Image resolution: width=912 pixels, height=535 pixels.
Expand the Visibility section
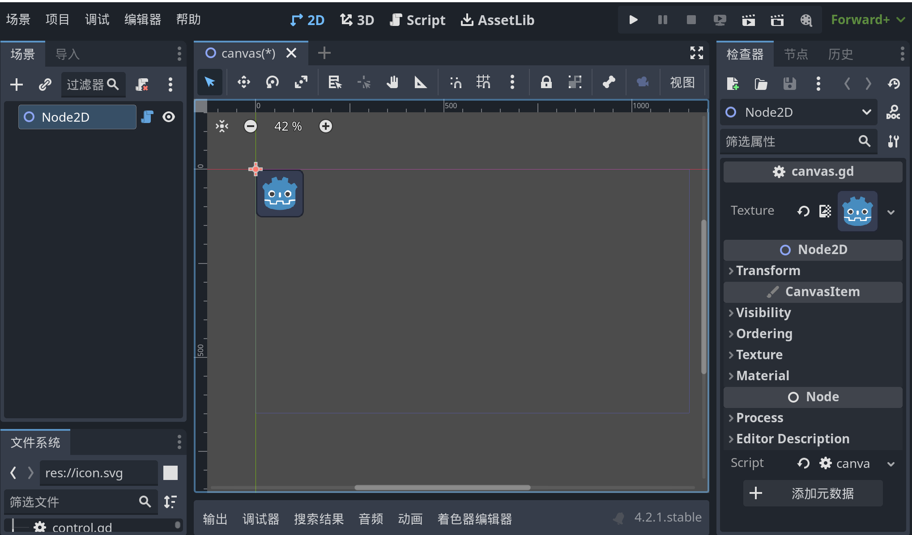763,313
